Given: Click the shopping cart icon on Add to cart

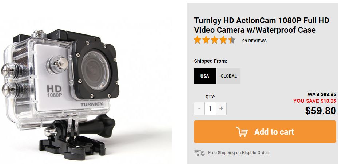Looking at the screenshot, I should coord(242,132).
